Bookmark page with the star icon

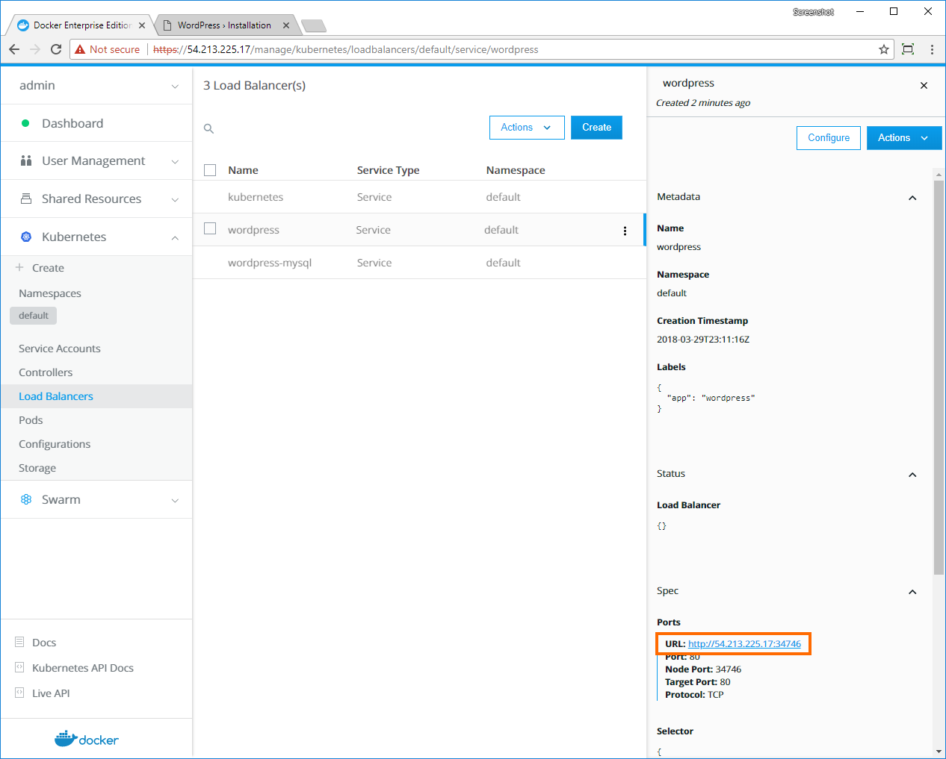(x=884, y=49)
